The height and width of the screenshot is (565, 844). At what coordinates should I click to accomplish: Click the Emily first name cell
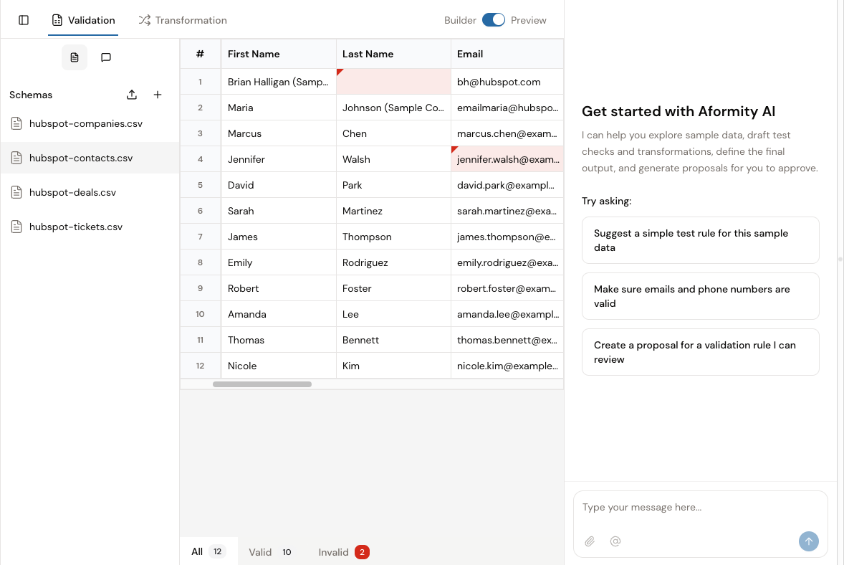(278, 263)
